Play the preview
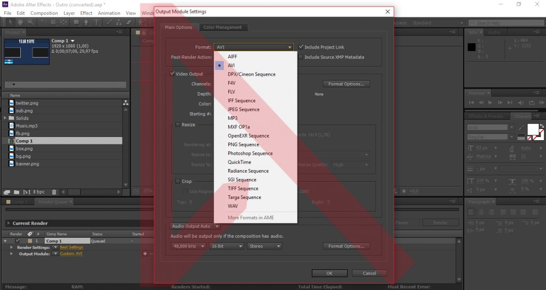Viewport: 546px width, 290px height. point(491,103)
